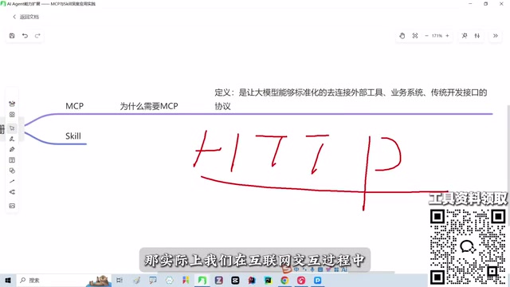Viewport: 510px width, 287px height.
Task: Insert an image via left toolbar
Action: coord(12,206)
